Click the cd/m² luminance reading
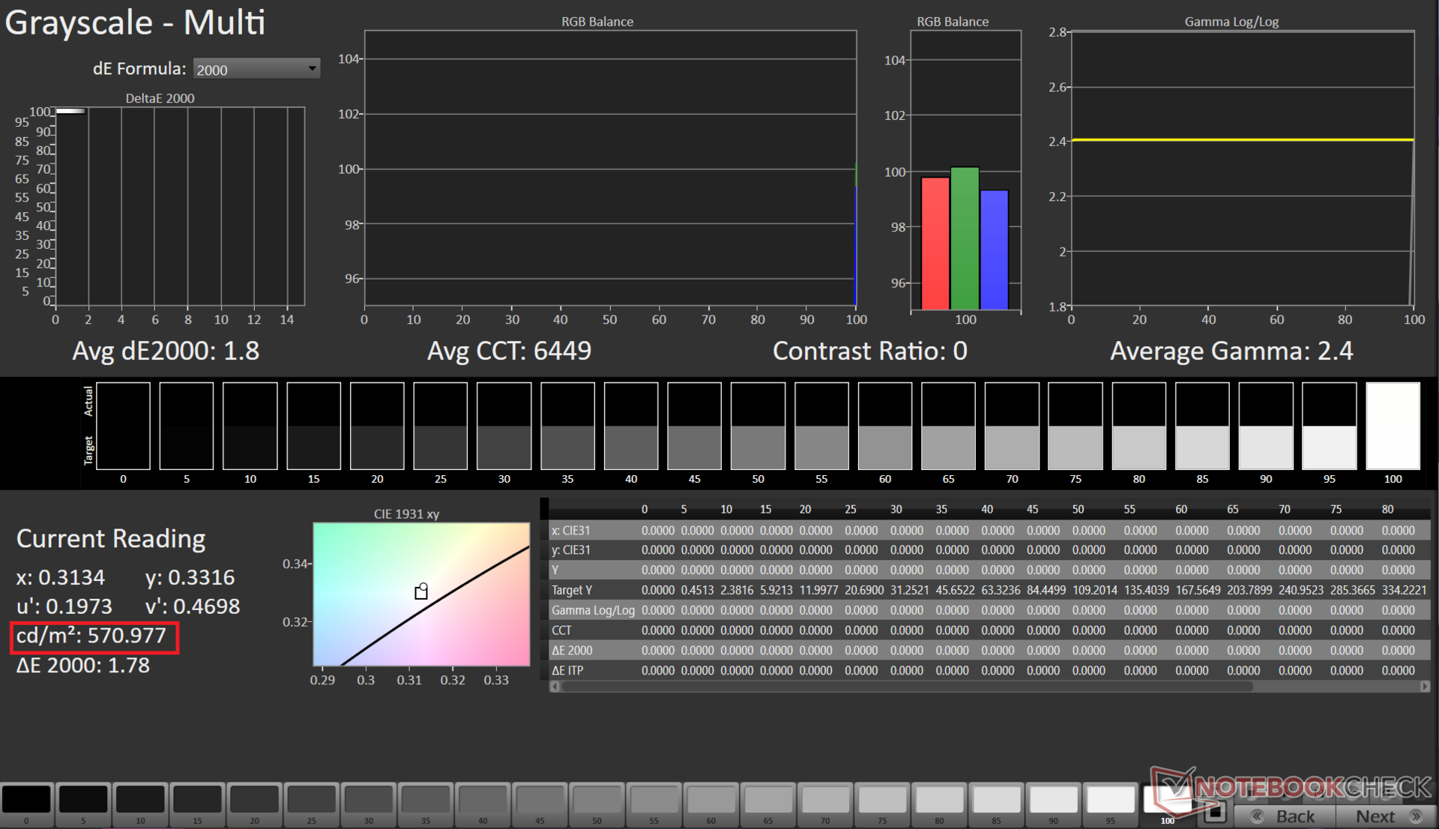The image size is (1439, 829). tap(91, 636)
